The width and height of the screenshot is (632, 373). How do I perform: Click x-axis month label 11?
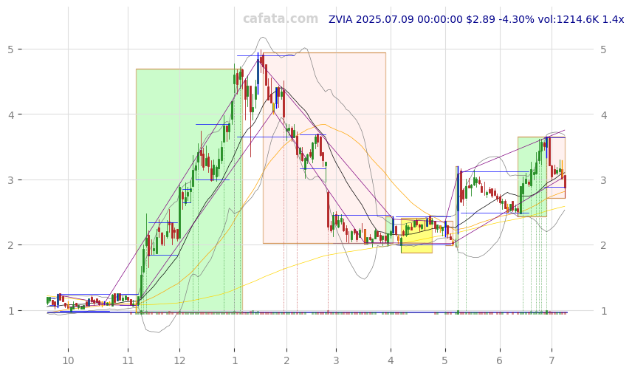tap(128, 360)
